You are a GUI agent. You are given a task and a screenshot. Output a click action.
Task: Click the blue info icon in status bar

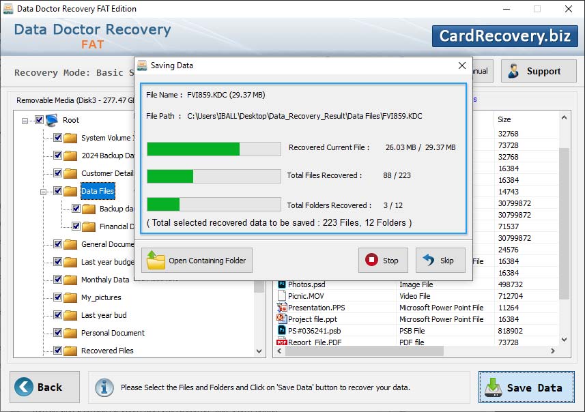(104, 387)
